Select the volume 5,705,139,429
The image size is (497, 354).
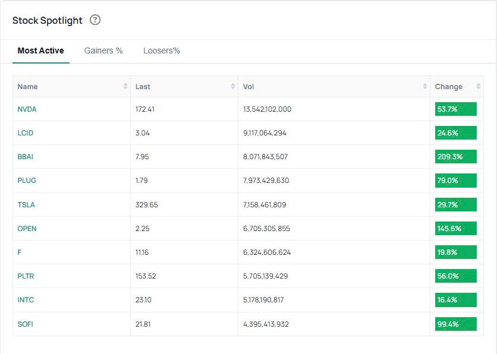(x=266, y=276)
